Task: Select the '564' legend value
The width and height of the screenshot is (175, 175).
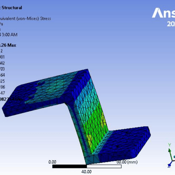Action: tap(2, 75)
